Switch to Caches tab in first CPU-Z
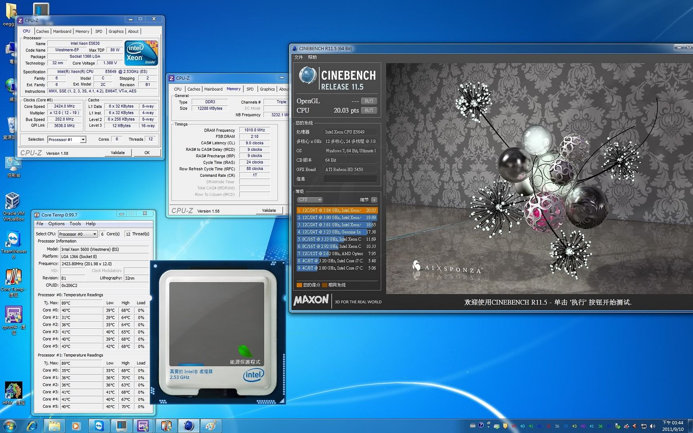Screen dimensions: 693x433 coord(42,31)
